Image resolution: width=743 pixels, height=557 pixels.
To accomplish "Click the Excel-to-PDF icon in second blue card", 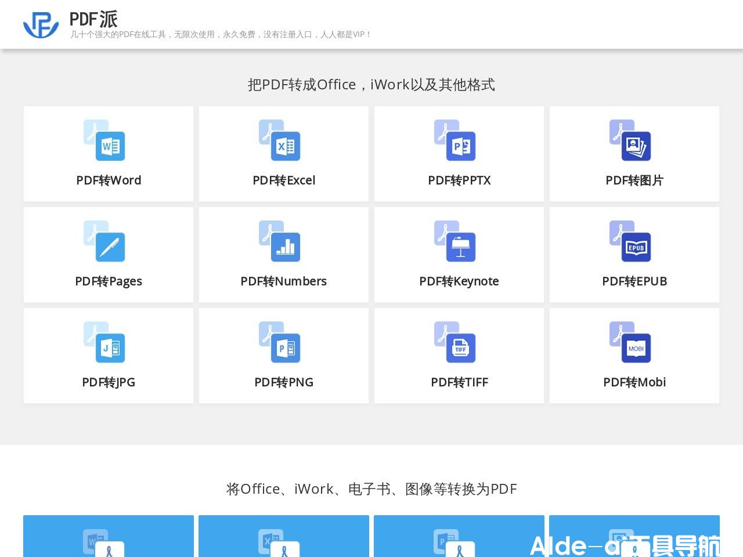I will click(x=280, y=543).
